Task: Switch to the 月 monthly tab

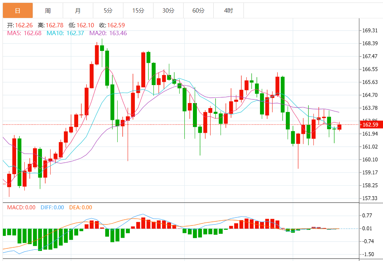Action: (78, 10)
